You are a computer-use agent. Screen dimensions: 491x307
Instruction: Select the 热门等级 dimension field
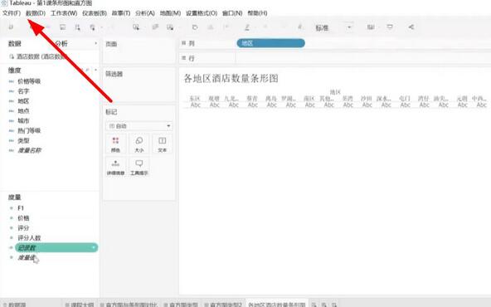[x=29, y=130]
